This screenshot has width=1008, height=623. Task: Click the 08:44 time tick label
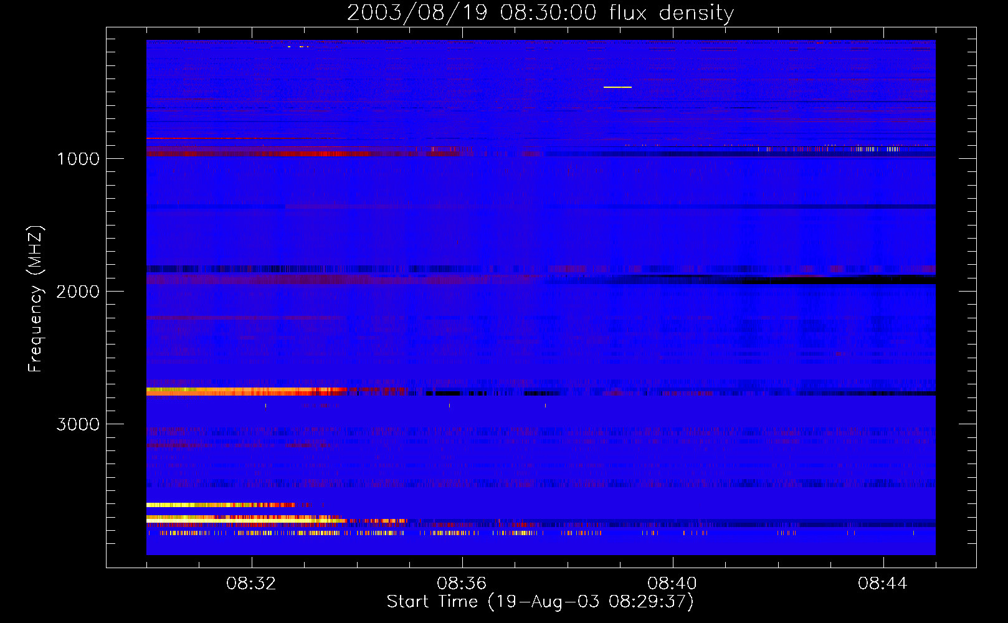883,584
